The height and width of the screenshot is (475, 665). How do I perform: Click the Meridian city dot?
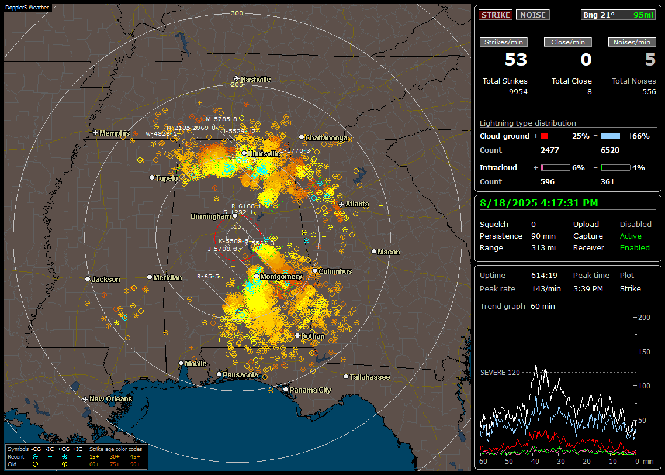pyautogui.click(x=149, y=277)
